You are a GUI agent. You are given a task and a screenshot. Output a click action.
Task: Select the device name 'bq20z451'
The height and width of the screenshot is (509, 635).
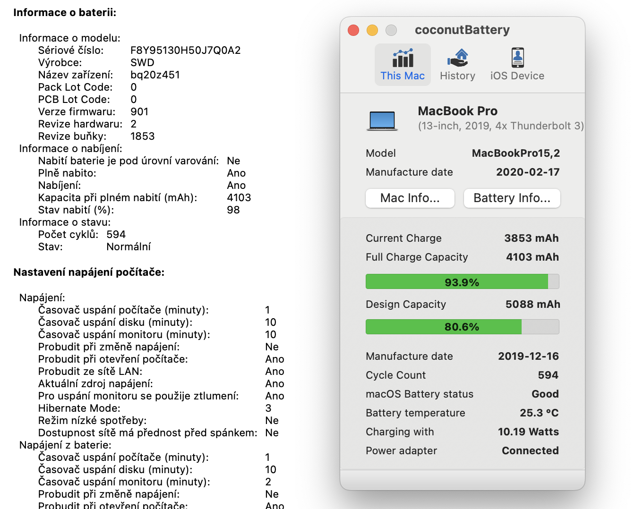(155, 75)
